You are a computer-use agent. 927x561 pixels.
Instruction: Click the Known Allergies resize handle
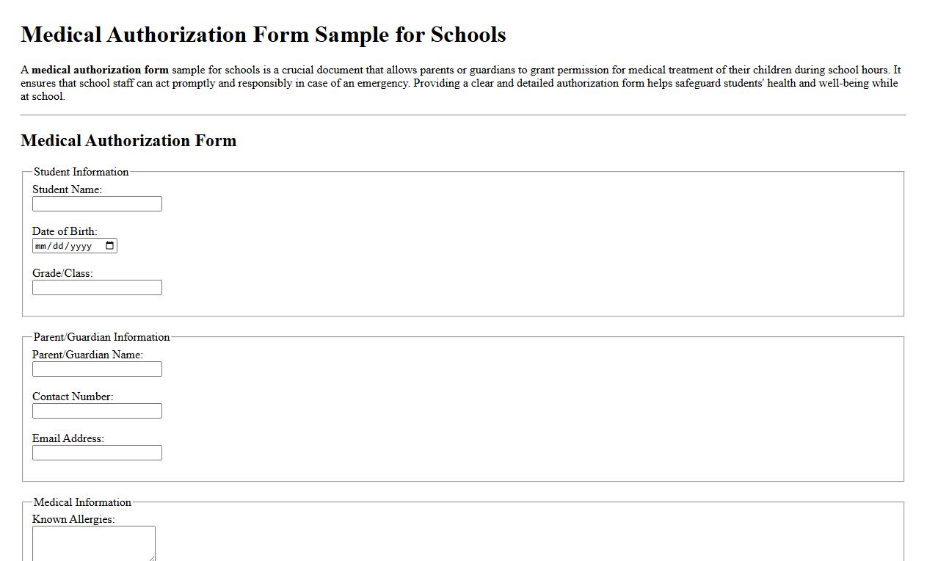(153, 559)
